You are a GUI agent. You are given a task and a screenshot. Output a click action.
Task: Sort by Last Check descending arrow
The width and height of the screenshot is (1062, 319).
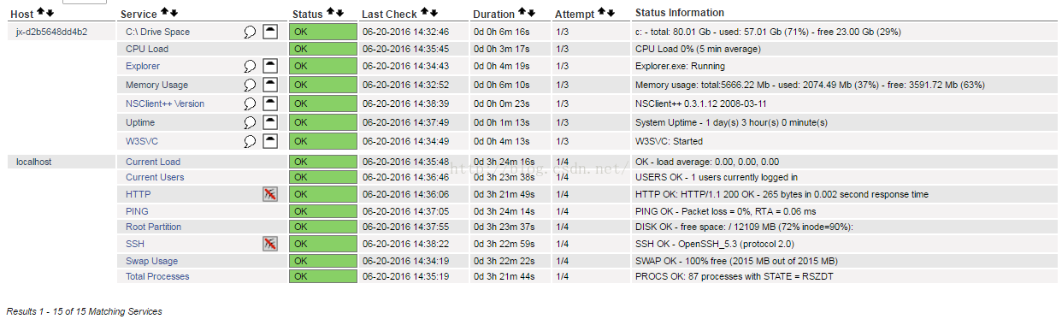pos(434,13)
